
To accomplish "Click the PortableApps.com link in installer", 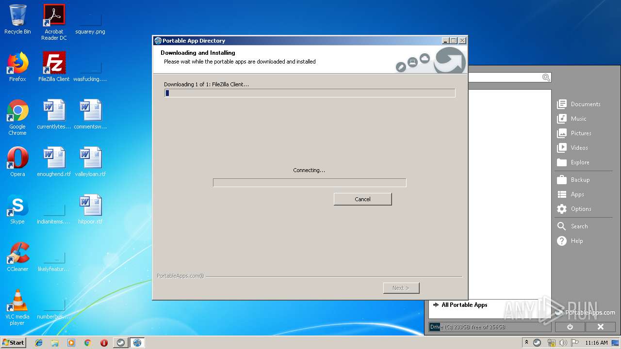I will coord(180,276).
